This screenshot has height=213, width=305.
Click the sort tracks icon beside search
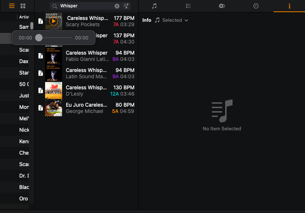pos(126,6)
